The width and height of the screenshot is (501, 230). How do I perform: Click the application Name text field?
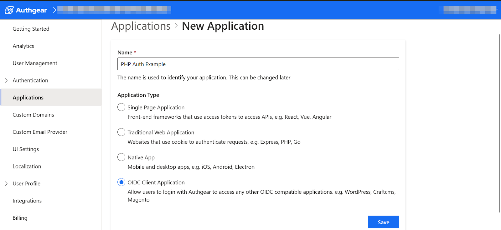tap(258, 64)
